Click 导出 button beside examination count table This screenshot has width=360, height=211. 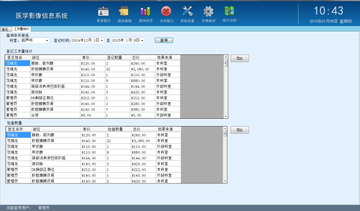[240, 130]
